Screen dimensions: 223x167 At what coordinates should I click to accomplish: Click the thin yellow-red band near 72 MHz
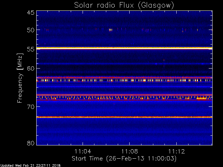pyautogui.click(x=124, y=117)
